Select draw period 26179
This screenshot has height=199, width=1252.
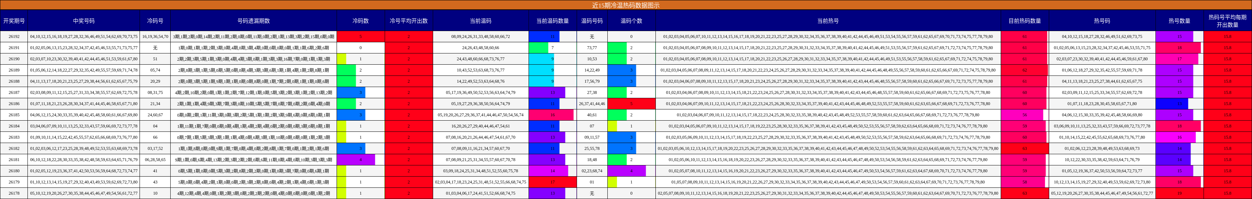pyautogui.click(x=14, y=182)
